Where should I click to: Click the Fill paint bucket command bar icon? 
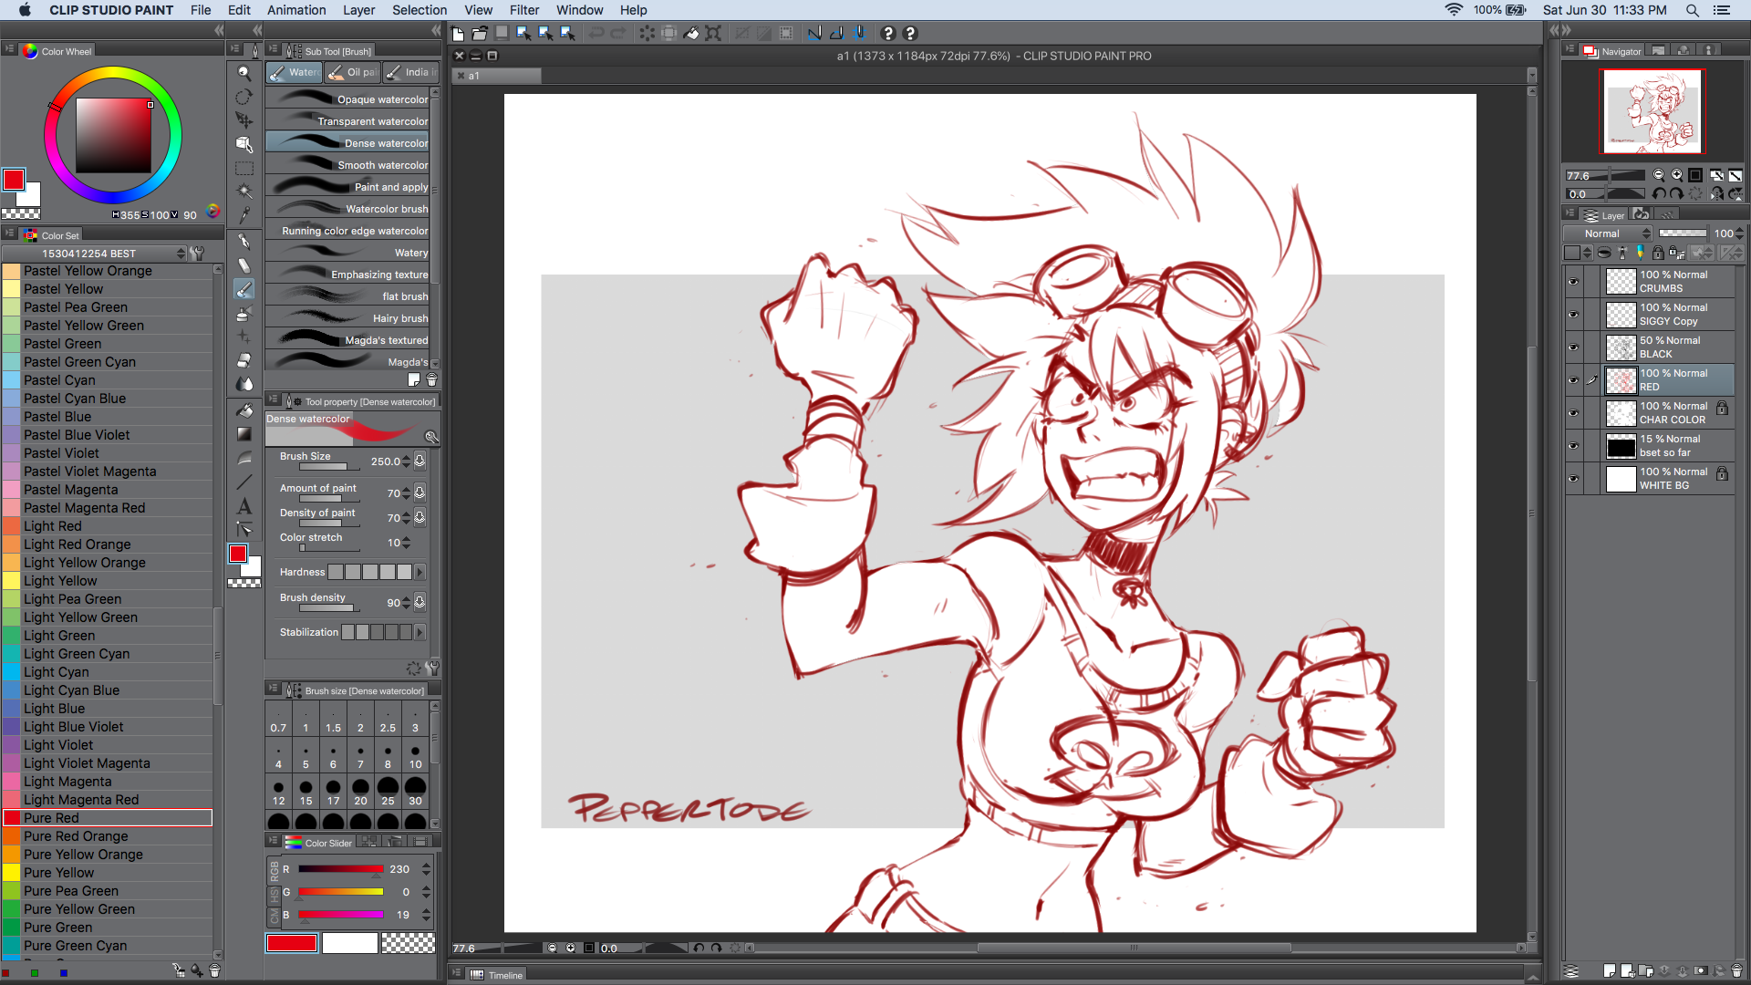point(691,34)
